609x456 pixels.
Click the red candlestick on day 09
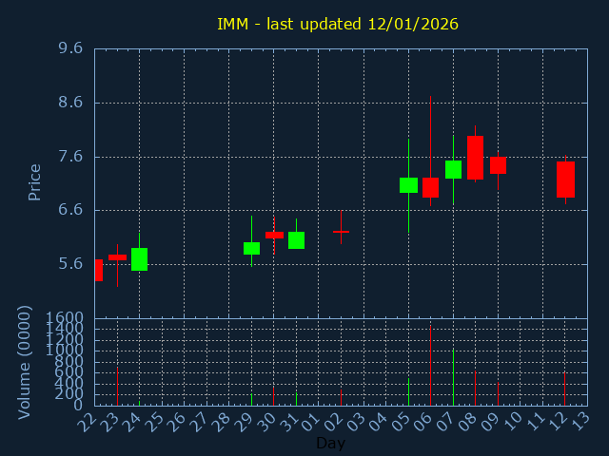tap(498, 165)
